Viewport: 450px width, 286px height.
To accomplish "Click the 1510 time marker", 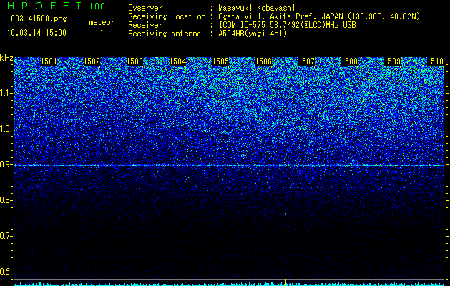I will coord(436,61).
